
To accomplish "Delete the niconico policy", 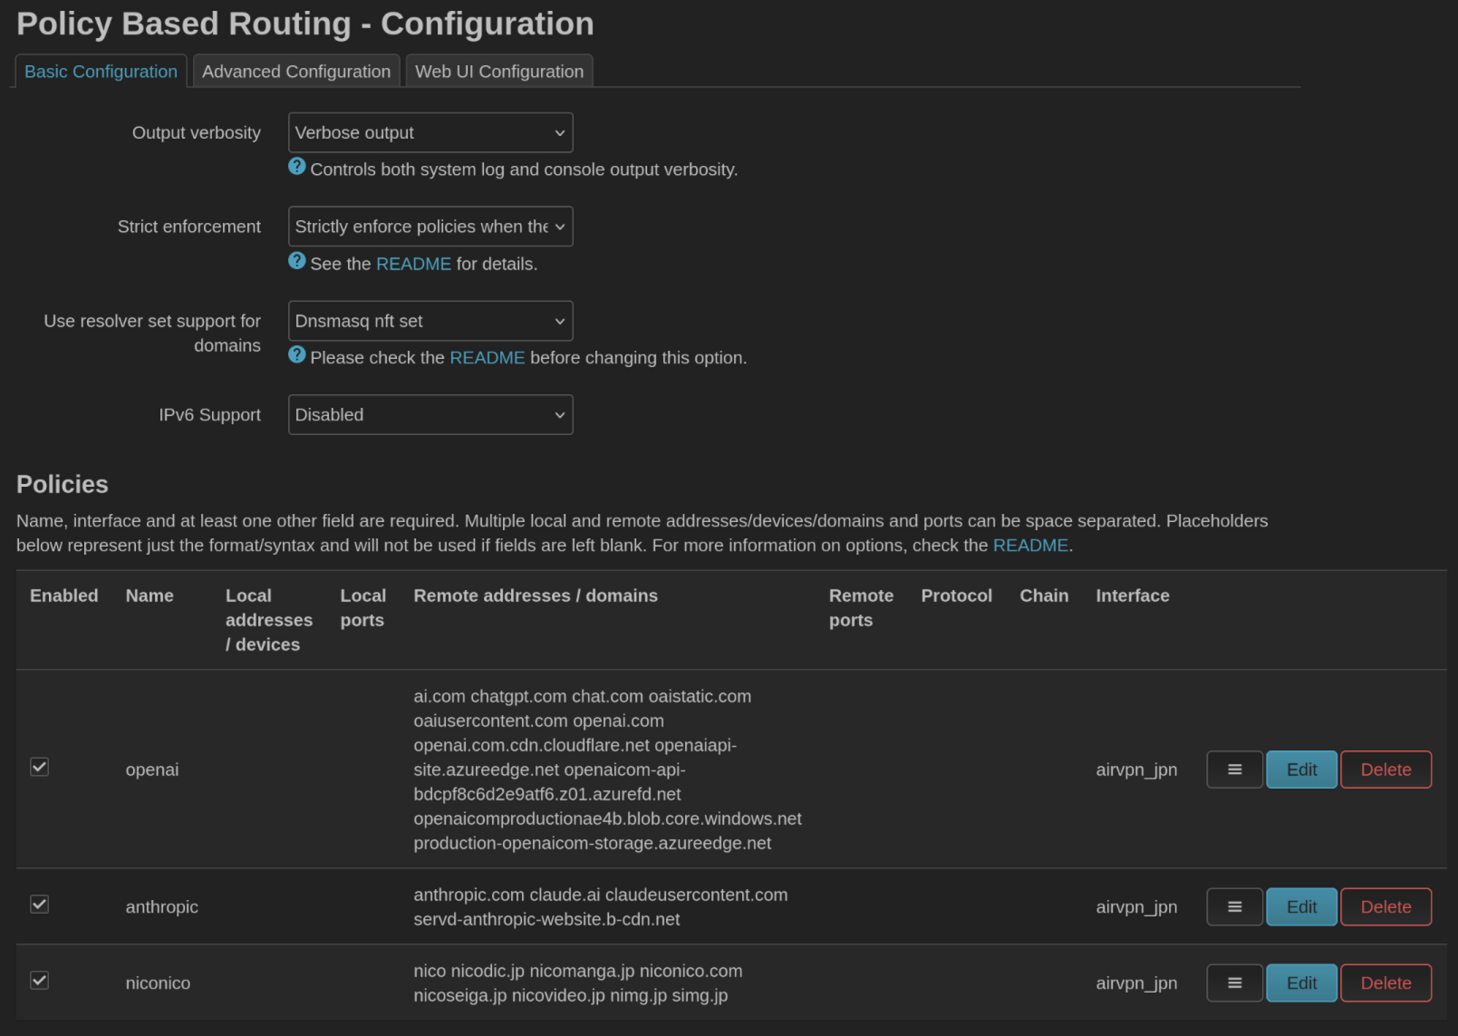I will 1386,983.
